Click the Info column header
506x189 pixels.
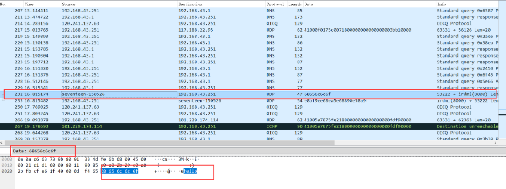click(467, 5)
